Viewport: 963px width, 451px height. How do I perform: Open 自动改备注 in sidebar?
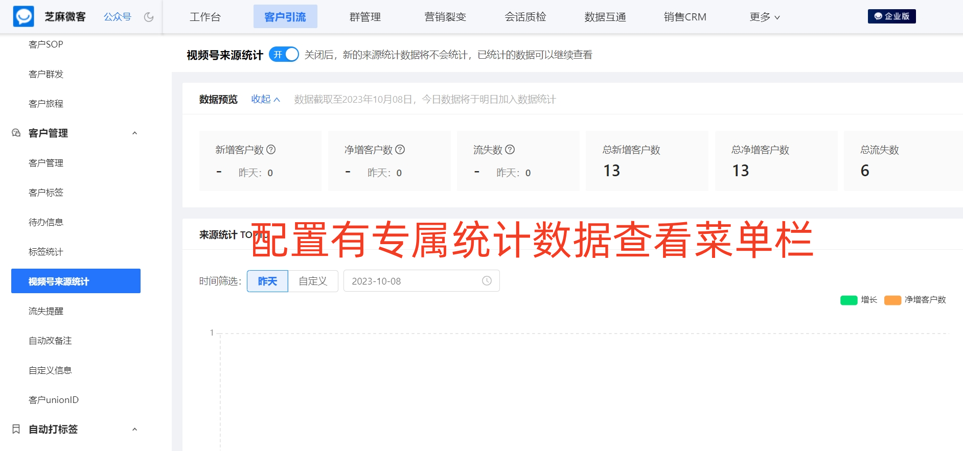(x=50, y=341)
